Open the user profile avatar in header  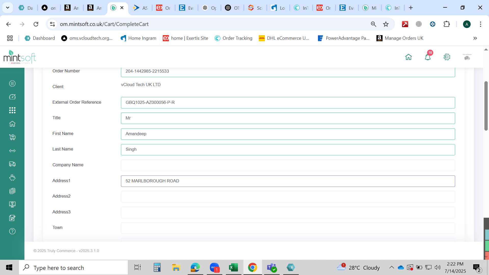[x=467, y=57]
